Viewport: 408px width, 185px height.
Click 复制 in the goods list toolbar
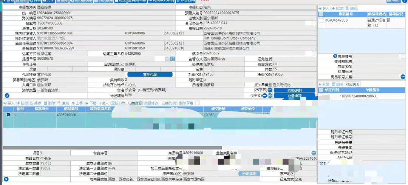tap(63, 103)
